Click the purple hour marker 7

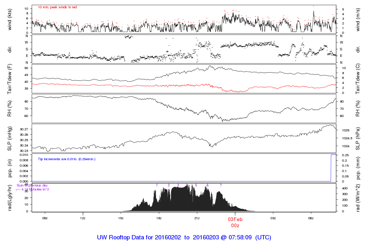click(x=221, y=185)
